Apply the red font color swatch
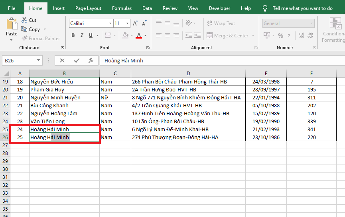Viewport: 345px width, 217px height. (138, 35)
